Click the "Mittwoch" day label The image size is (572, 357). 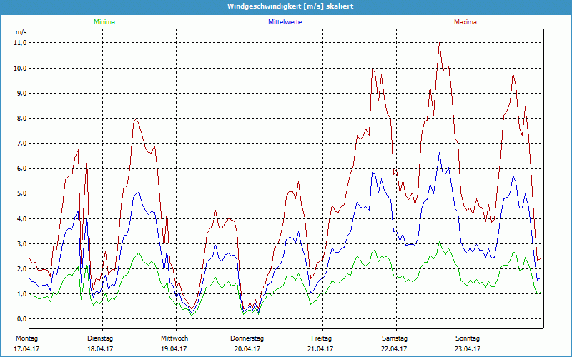pyautogui.click(x=174, y=338)
